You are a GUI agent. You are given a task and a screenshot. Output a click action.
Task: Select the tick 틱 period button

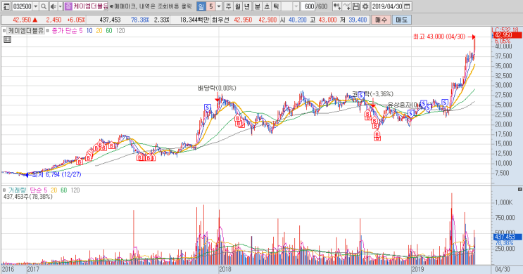coord(277,6)
